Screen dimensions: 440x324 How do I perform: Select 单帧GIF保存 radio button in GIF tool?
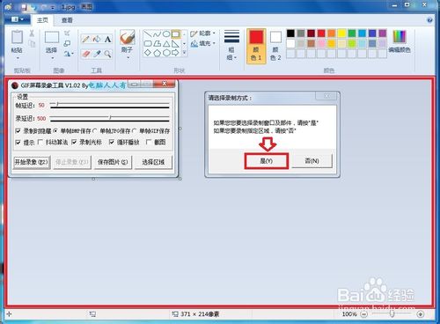pyautogui.click(x=135, y=130)
